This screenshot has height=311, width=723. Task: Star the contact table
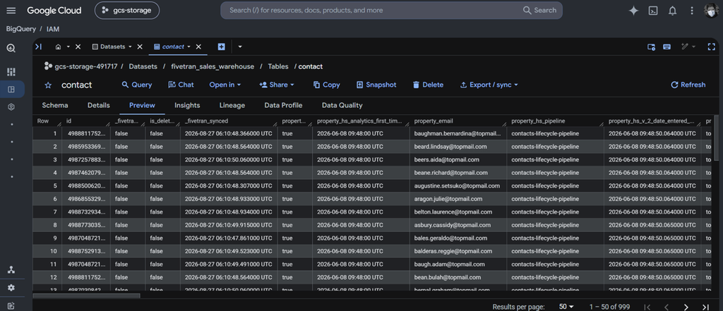click(x=48, y=85)
